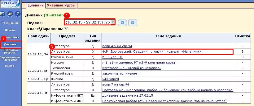The image size is (254, 106).
Task: Open Изготовление изделий из металлов link
Action: (131, 68)
